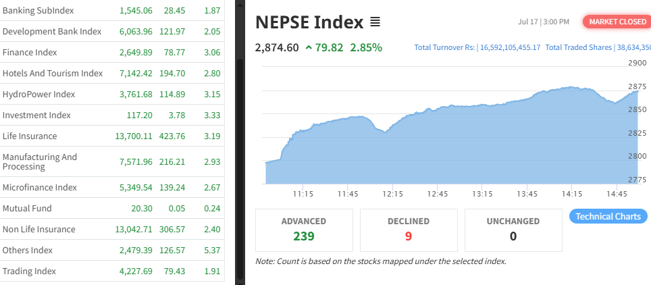Open Non Life Insurance index

click(x=39, y=229)
